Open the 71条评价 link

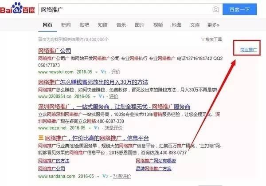point(122,176)
